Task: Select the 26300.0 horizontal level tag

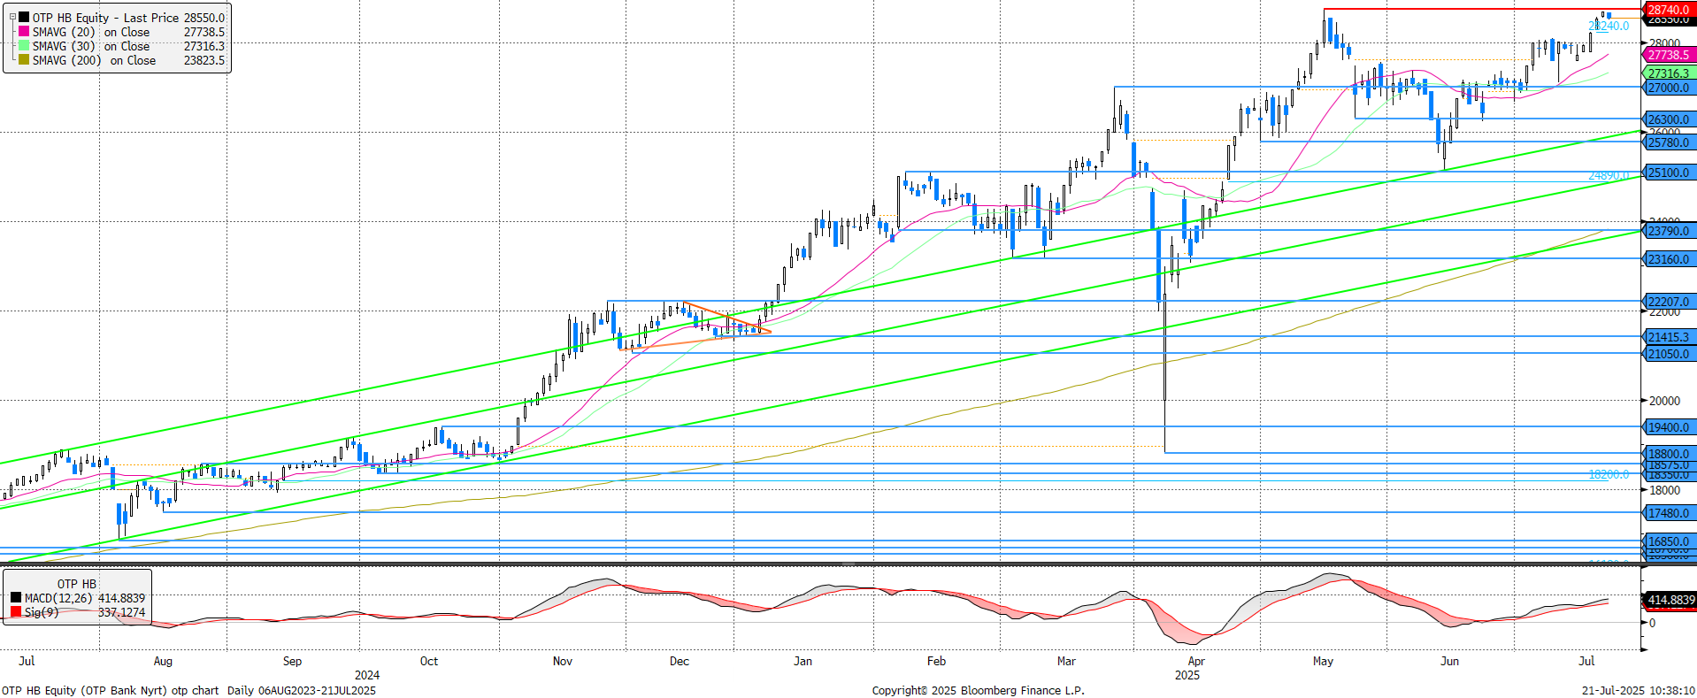Action: click(x=1669, y=119)
